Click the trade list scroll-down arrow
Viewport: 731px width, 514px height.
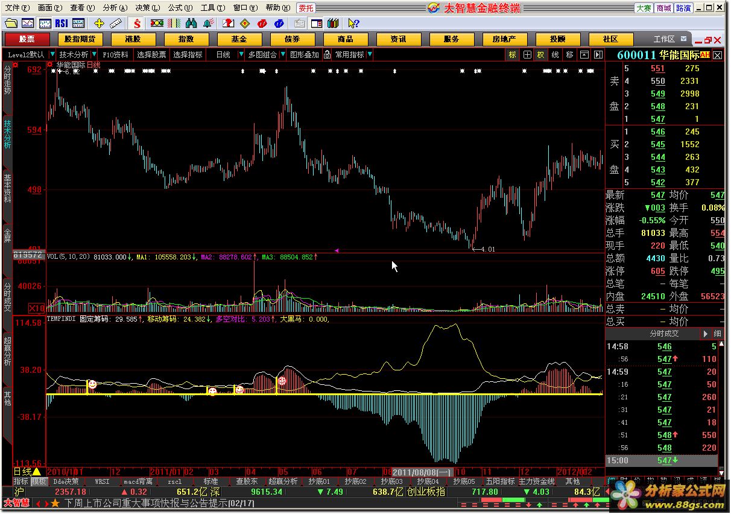coord(721,472)
